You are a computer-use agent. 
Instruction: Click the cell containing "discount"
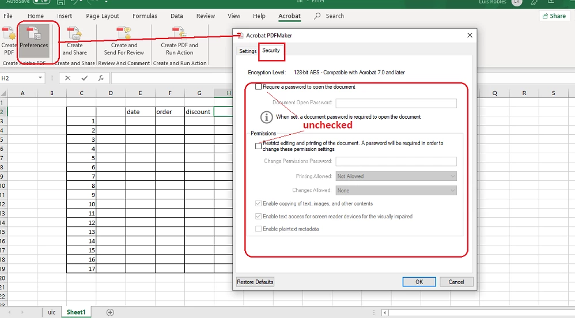pyautogui.click(x=199, y=112)
